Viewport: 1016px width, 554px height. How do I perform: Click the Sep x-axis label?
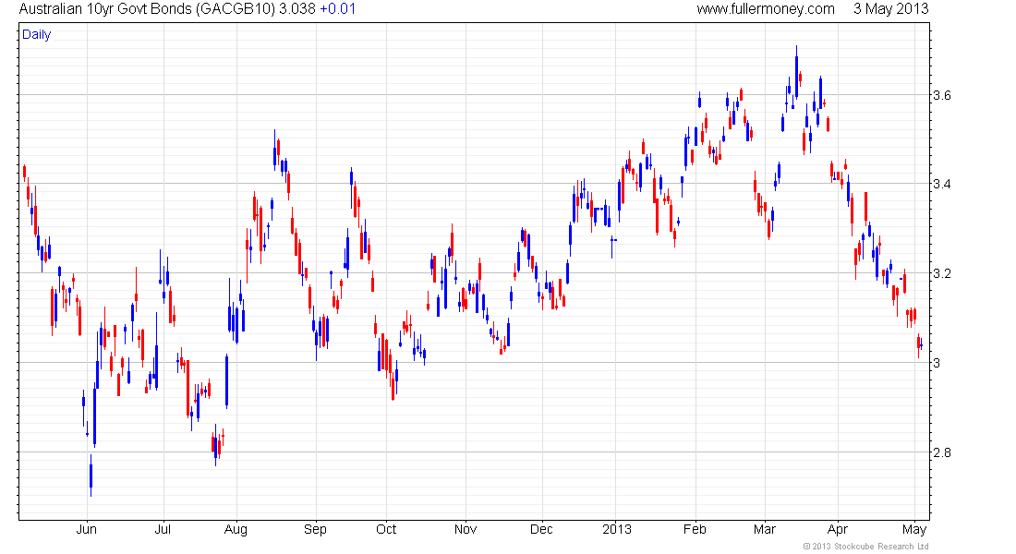coord(316,529)
